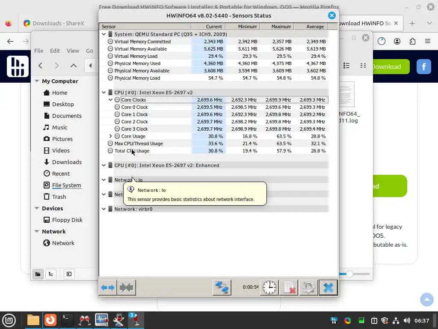
Task: Hide sidebar button at file manager bottom
Action: point(69,274)
